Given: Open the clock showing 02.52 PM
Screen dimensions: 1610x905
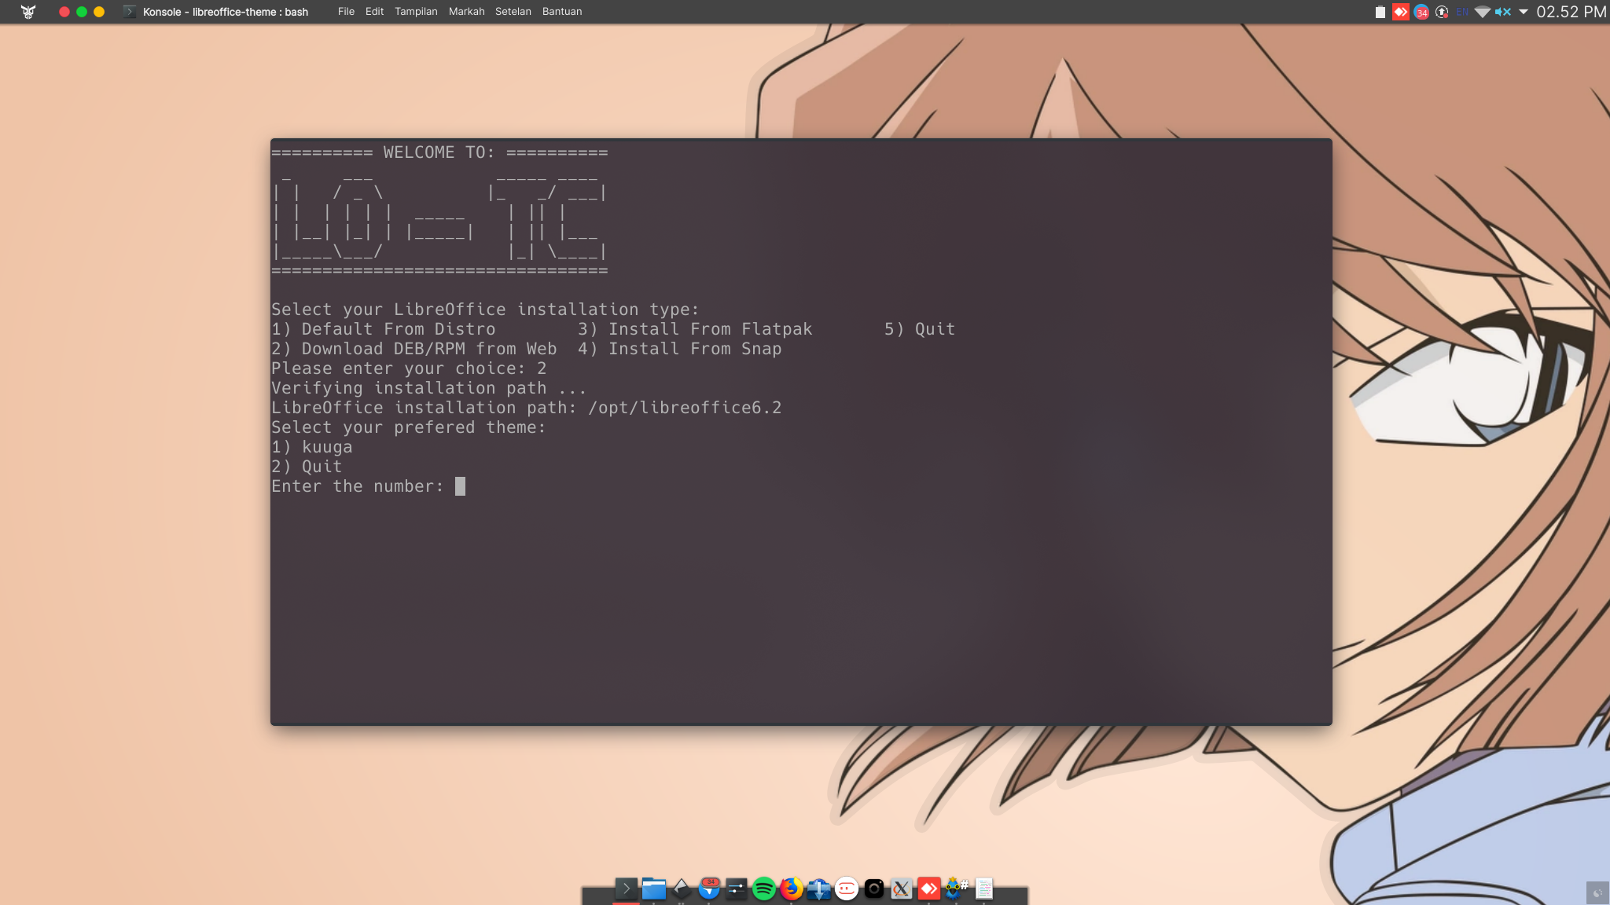Looking at the screenshot, I should 1571,12.
